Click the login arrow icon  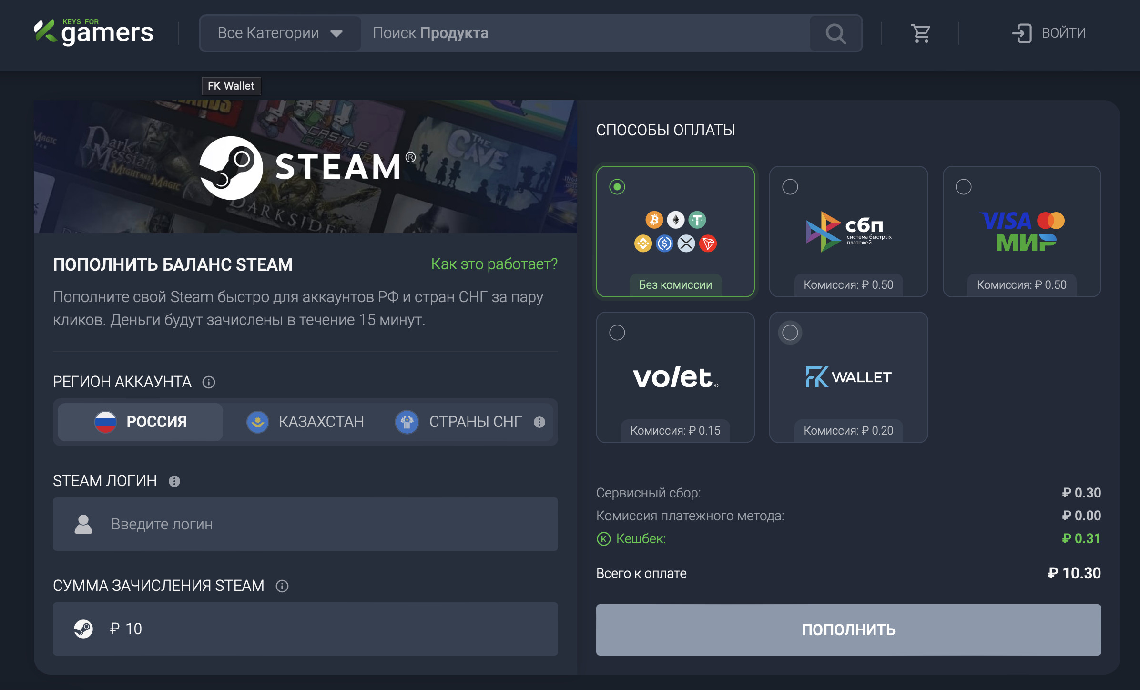pyautogui.click(x=1022, y=33)
